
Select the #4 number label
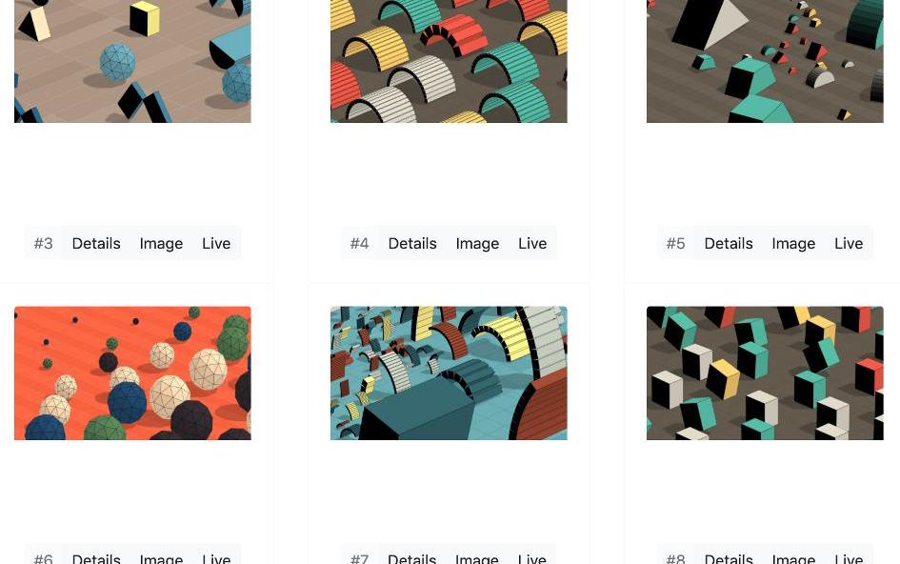[x=359, y=244]
